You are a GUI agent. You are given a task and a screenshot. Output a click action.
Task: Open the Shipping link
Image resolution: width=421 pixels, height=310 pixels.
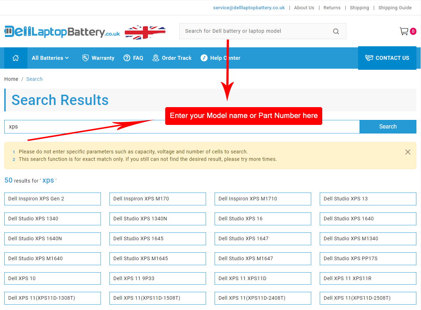(359, 8)
